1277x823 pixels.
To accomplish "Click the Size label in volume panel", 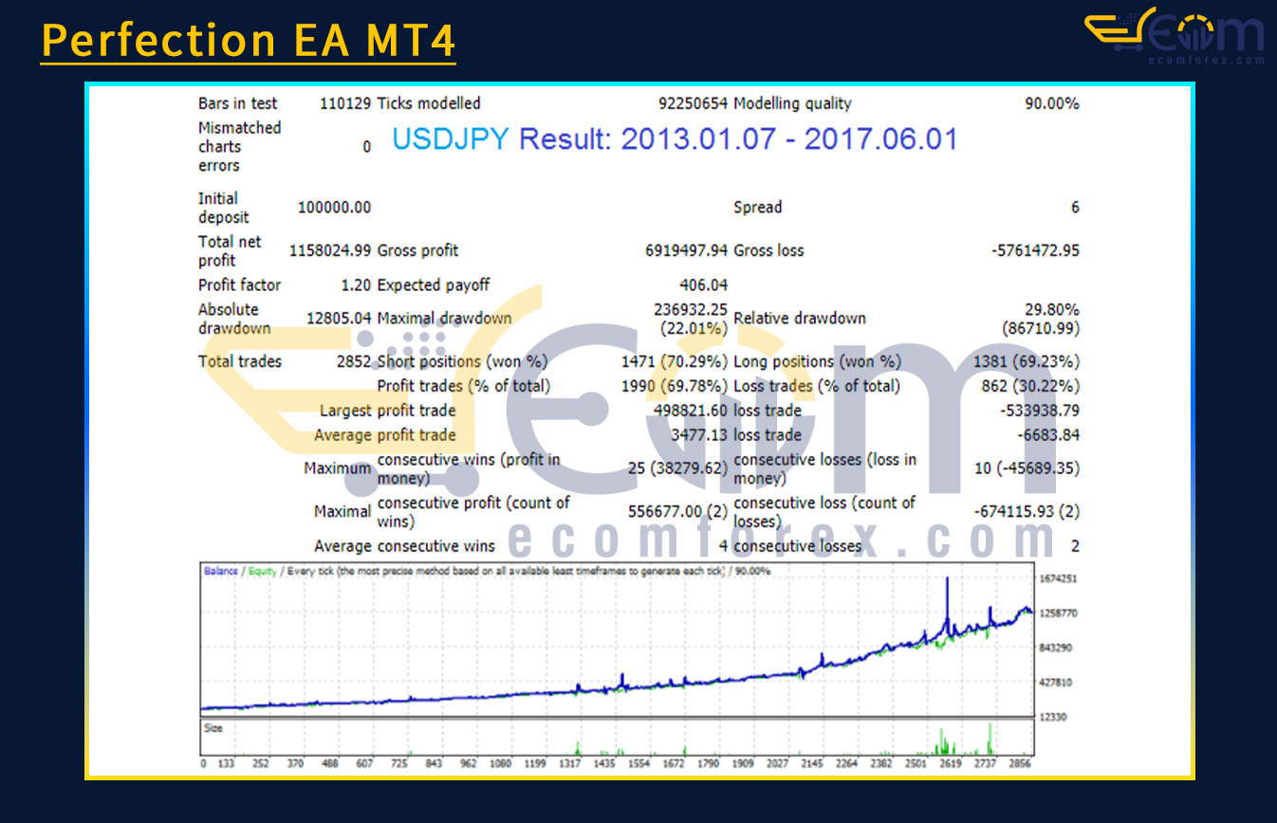I will (213, 729).
